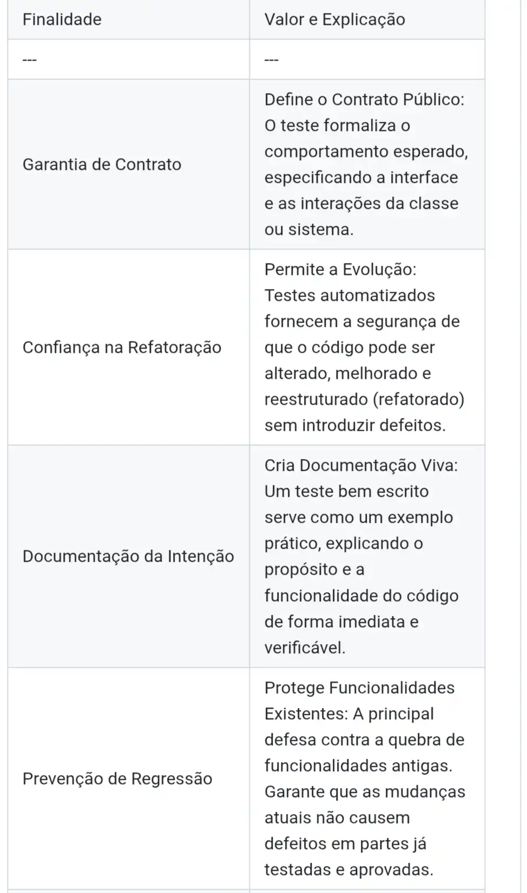Click the "Cria Documentação Viva:" text
Screen dimensions: 527x893
tap(361, 465)
